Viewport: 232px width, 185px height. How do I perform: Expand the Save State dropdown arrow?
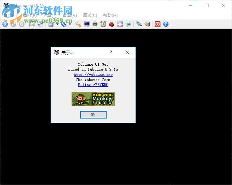point(57,24)
